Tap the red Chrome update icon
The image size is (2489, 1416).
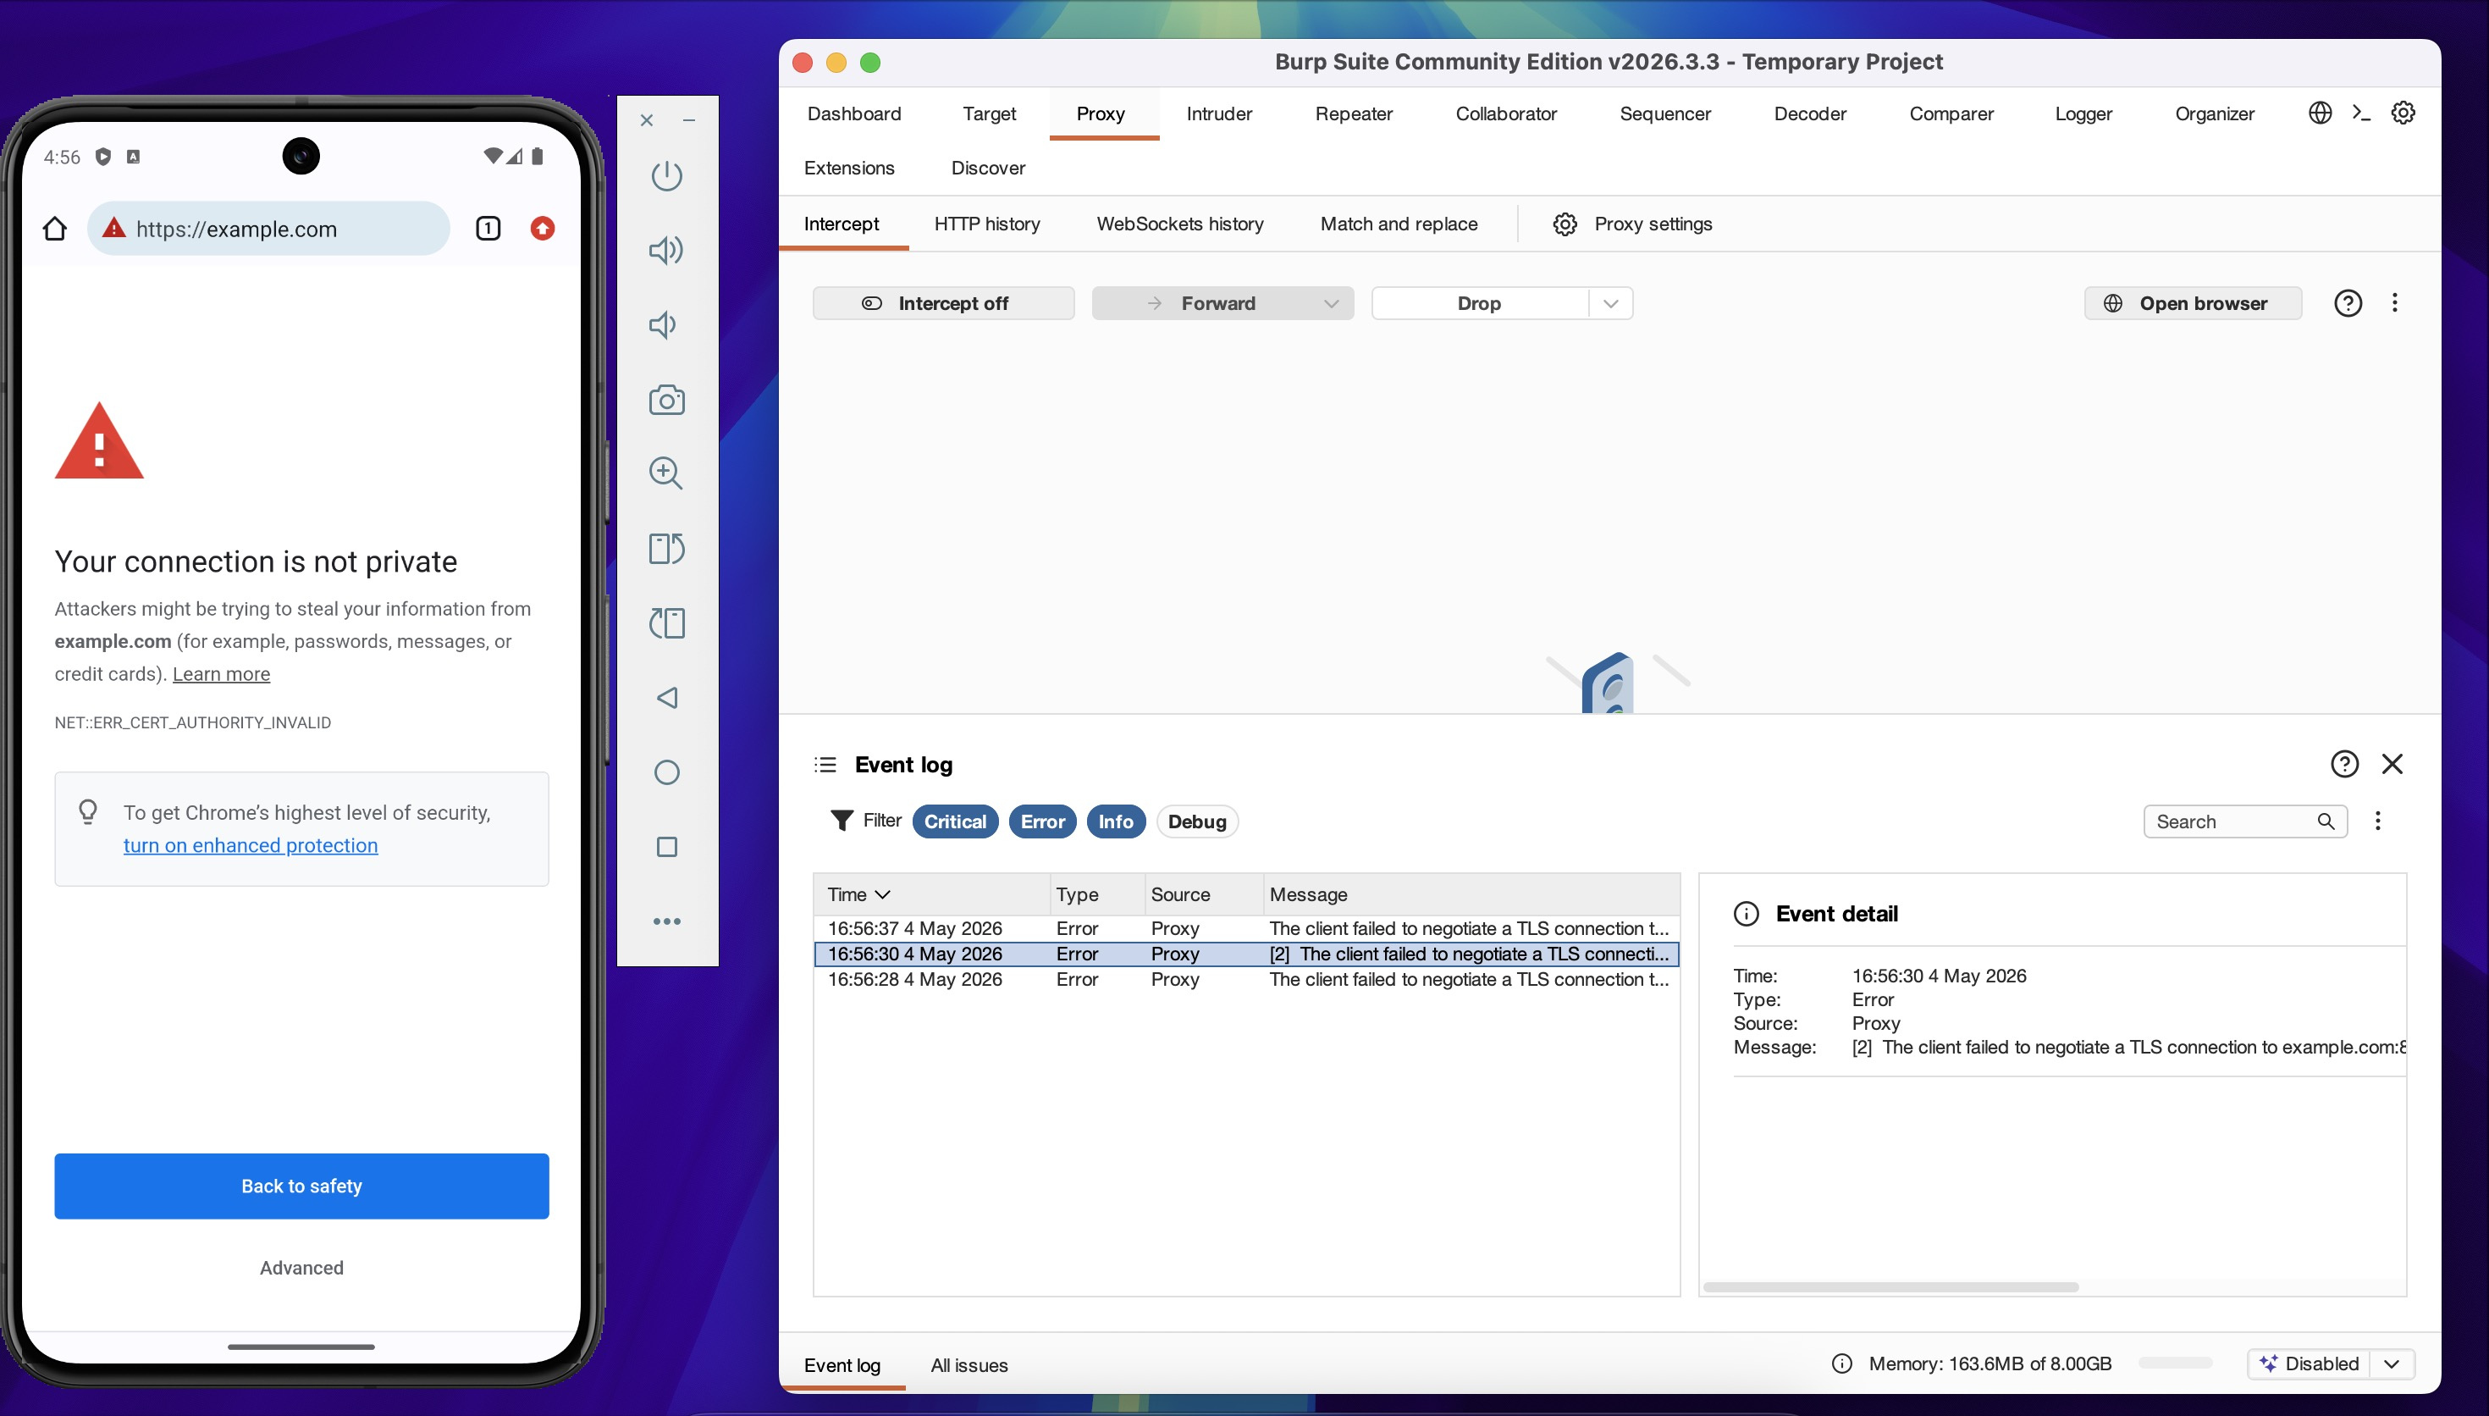coord(543,229)
